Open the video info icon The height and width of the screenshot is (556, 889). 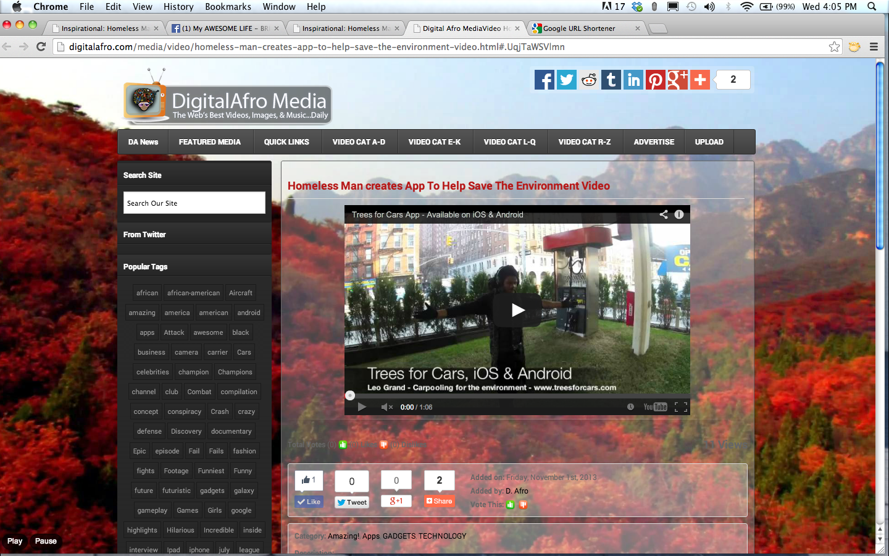[679, 214]
